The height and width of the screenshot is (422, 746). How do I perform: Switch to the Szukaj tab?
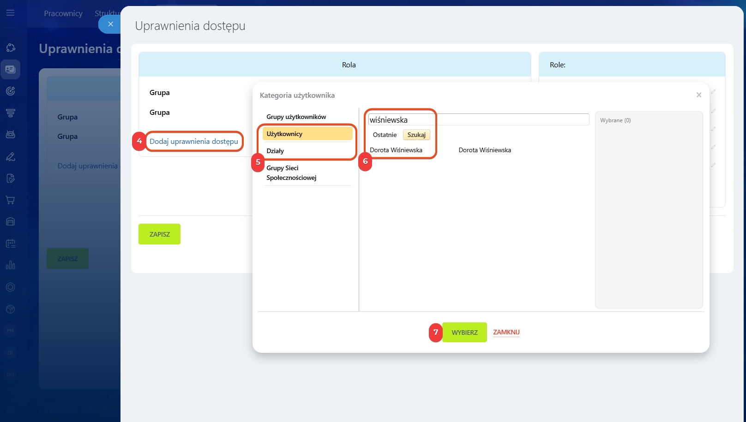pyautogui.click(x=416, y=135)
